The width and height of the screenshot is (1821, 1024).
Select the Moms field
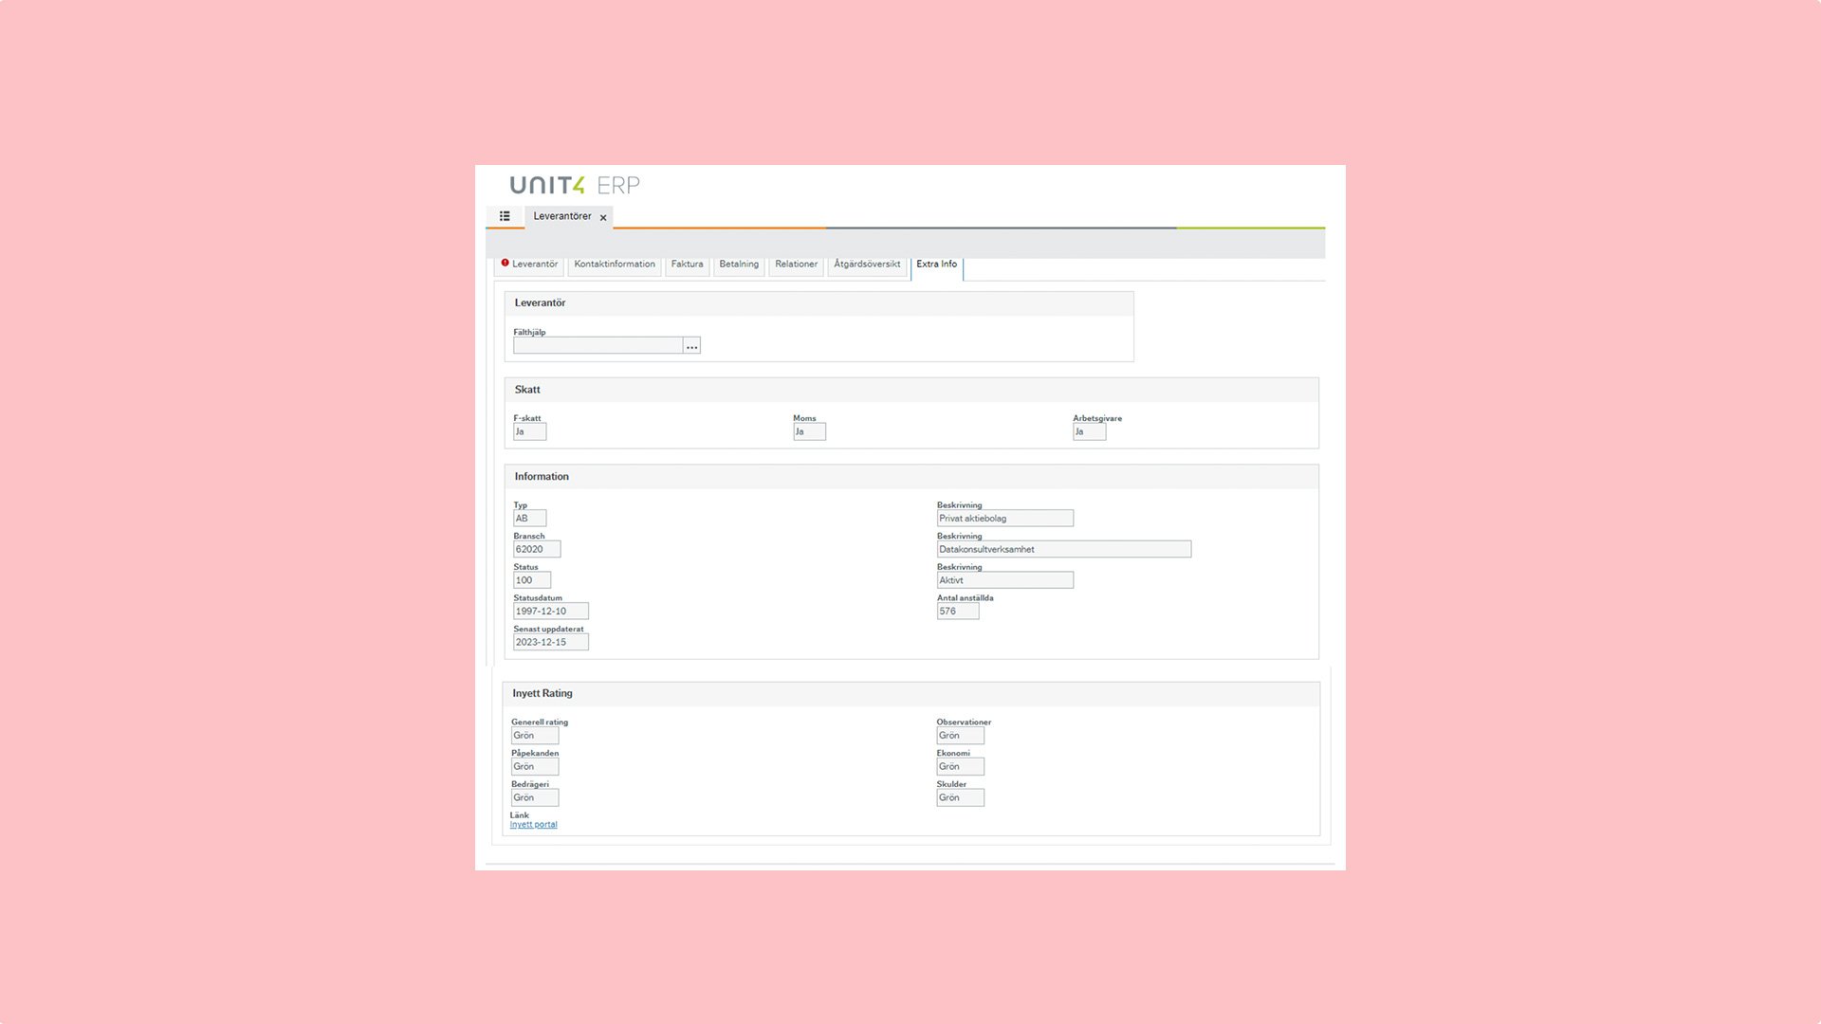point(809,431)
